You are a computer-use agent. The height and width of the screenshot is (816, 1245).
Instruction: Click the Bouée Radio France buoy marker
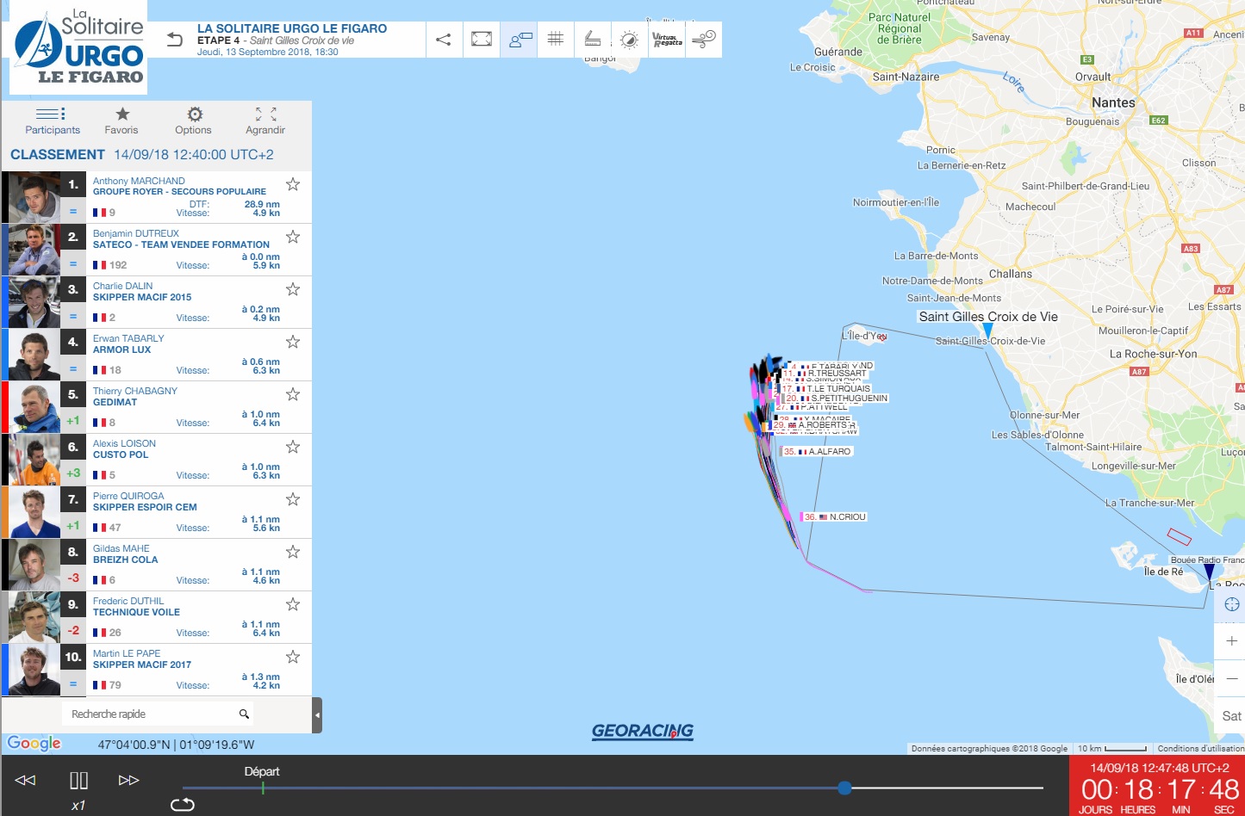tap(1209, 572)
